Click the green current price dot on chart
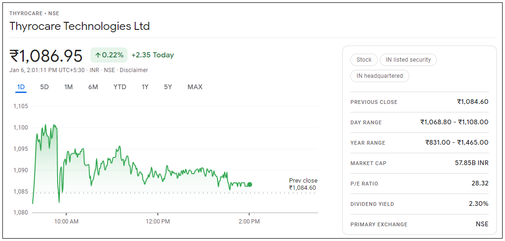The width and height of the screenshot is (505, 241). tap(249, 185)
